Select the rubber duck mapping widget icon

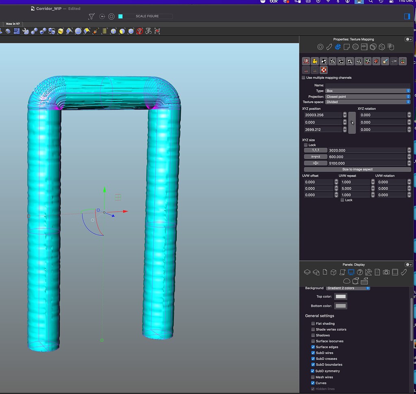click(314, 61)
